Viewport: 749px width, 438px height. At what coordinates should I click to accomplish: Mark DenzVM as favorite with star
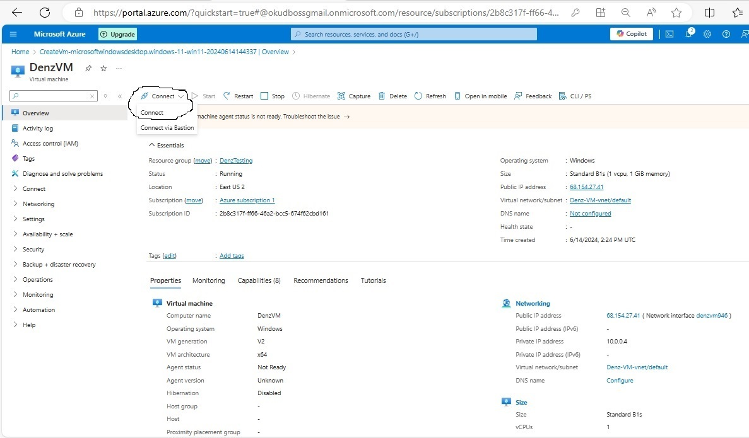(x=103, y=68)
